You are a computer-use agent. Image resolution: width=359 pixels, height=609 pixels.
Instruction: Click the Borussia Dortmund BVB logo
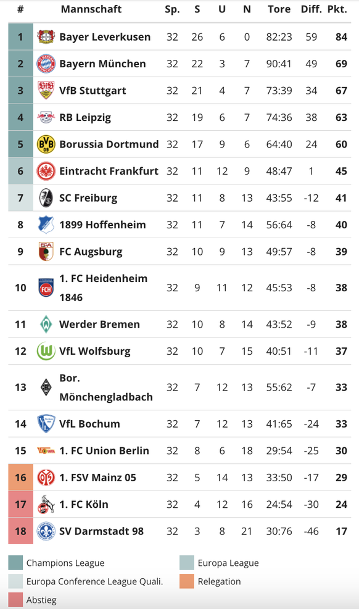pos(46,144)
